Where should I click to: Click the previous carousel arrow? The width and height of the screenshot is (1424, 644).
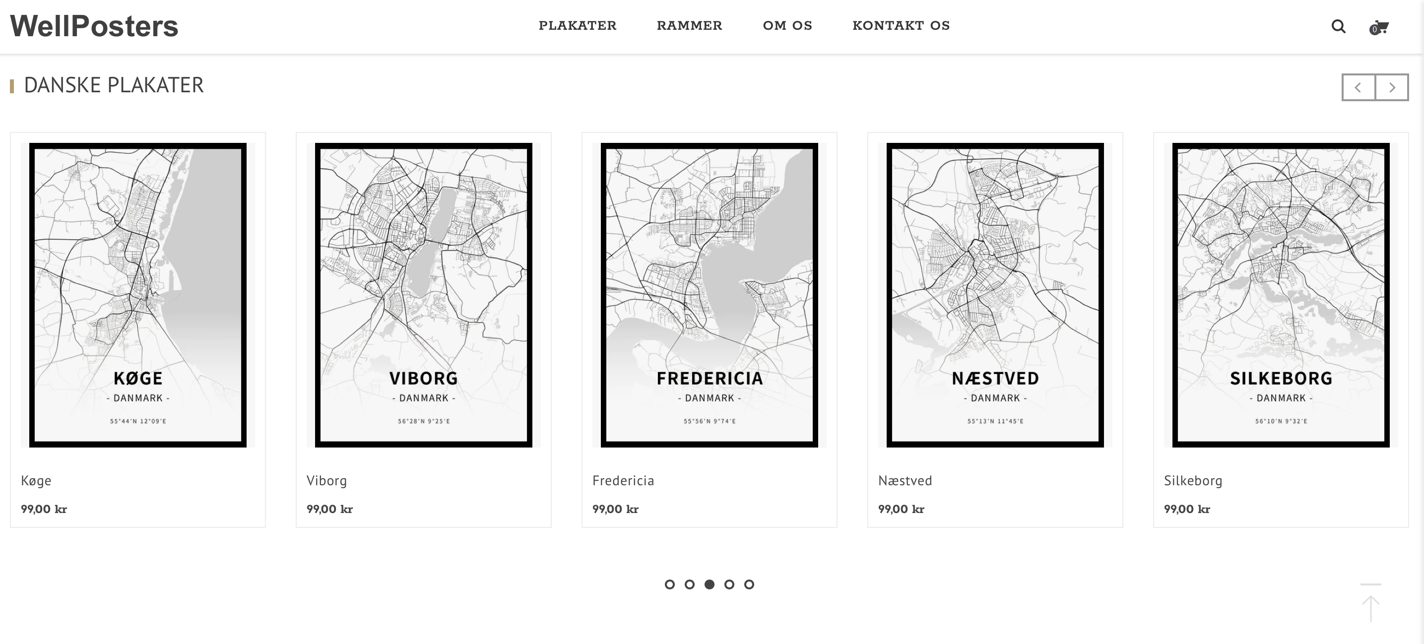pos(1358,87)
